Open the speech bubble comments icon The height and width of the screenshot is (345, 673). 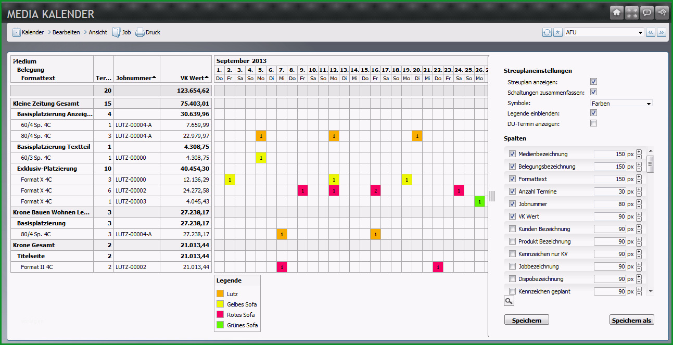click(x=647, y=13)
